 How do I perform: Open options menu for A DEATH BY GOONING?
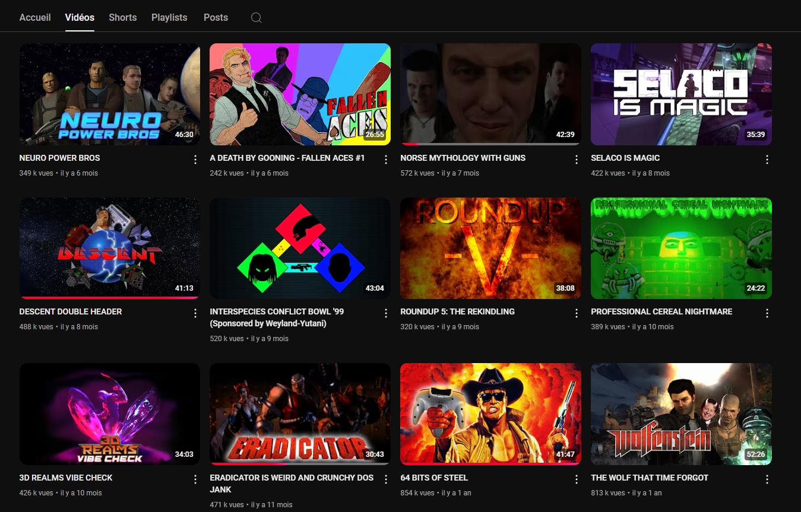tap(386, 160)
